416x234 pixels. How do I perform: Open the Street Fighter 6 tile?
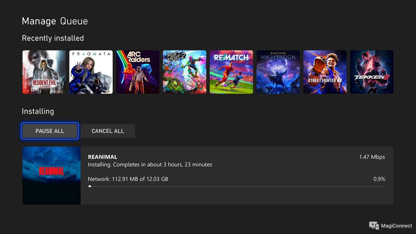point(325,72)
